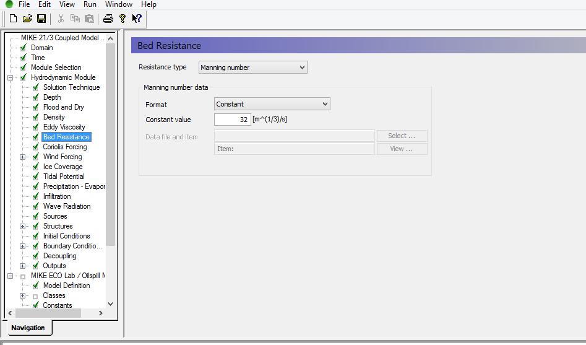Click the Open folder toolbar icon

[x=27, y=19]
